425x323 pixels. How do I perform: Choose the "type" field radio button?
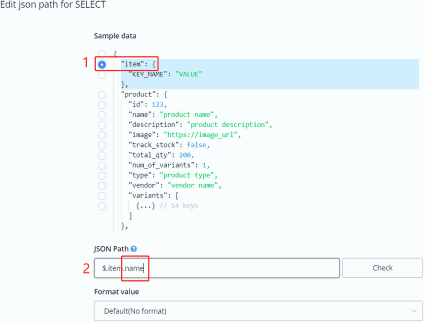click(102, 175)
